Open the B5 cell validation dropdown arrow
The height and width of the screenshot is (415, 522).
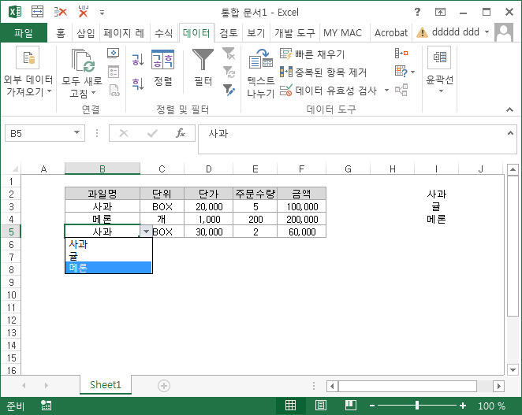(146, 232)
